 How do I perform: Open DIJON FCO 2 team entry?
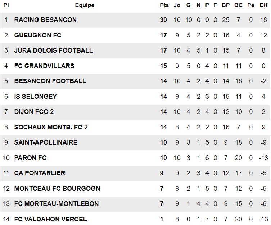click(34, 112)
